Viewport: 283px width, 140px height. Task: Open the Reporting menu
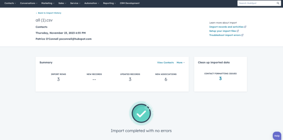pyautogui.click(x=109, y=3)
